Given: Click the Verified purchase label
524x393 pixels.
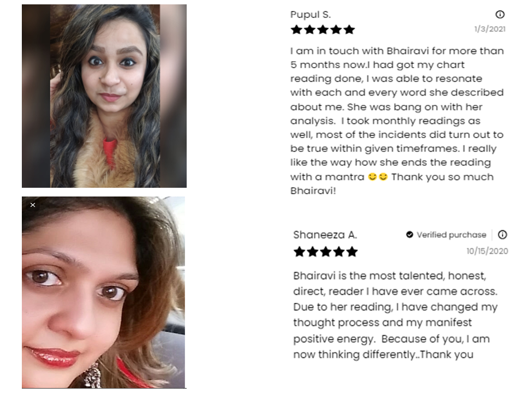Looking at the screenshot, I should coord(451,235).
